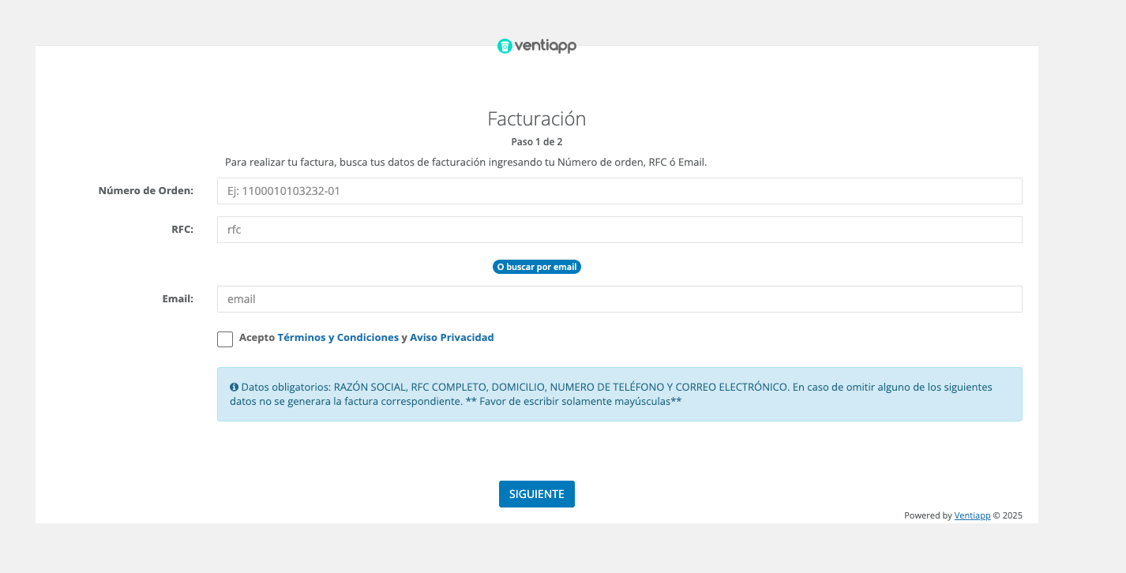
Task: Click the 'Número de Orden:' label
Action: click(146, 190)
